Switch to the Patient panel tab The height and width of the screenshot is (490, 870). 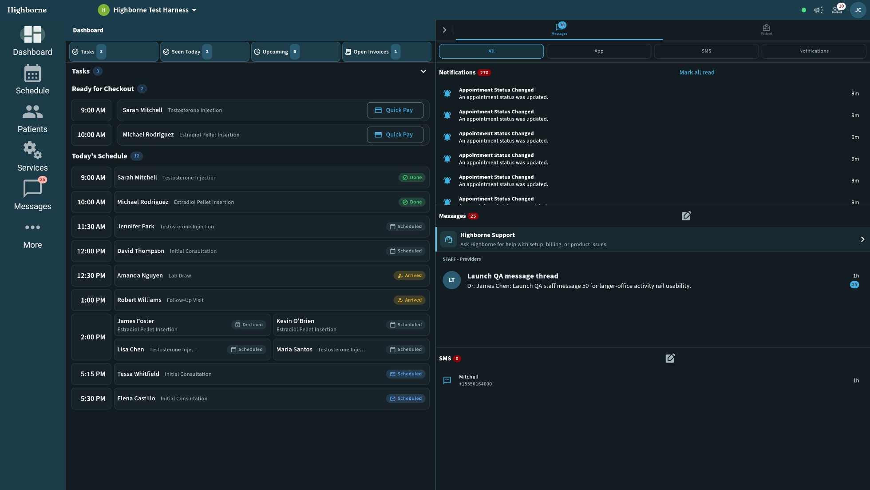coord(766,29)
